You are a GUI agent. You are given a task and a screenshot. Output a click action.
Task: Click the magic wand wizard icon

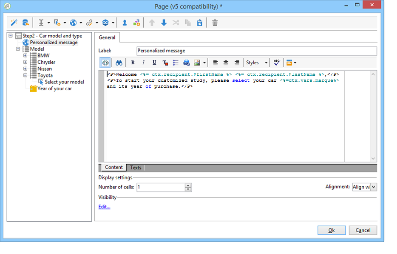[x=14, y=23]
